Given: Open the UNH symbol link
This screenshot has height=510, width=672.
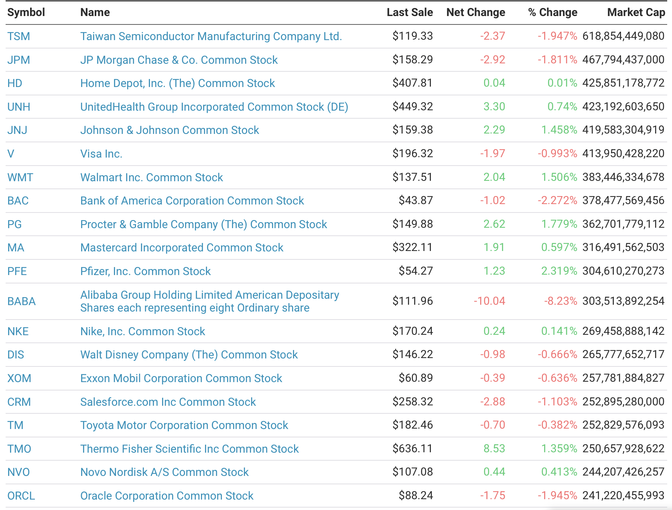Looking at the screenshot, I should 19,107.
